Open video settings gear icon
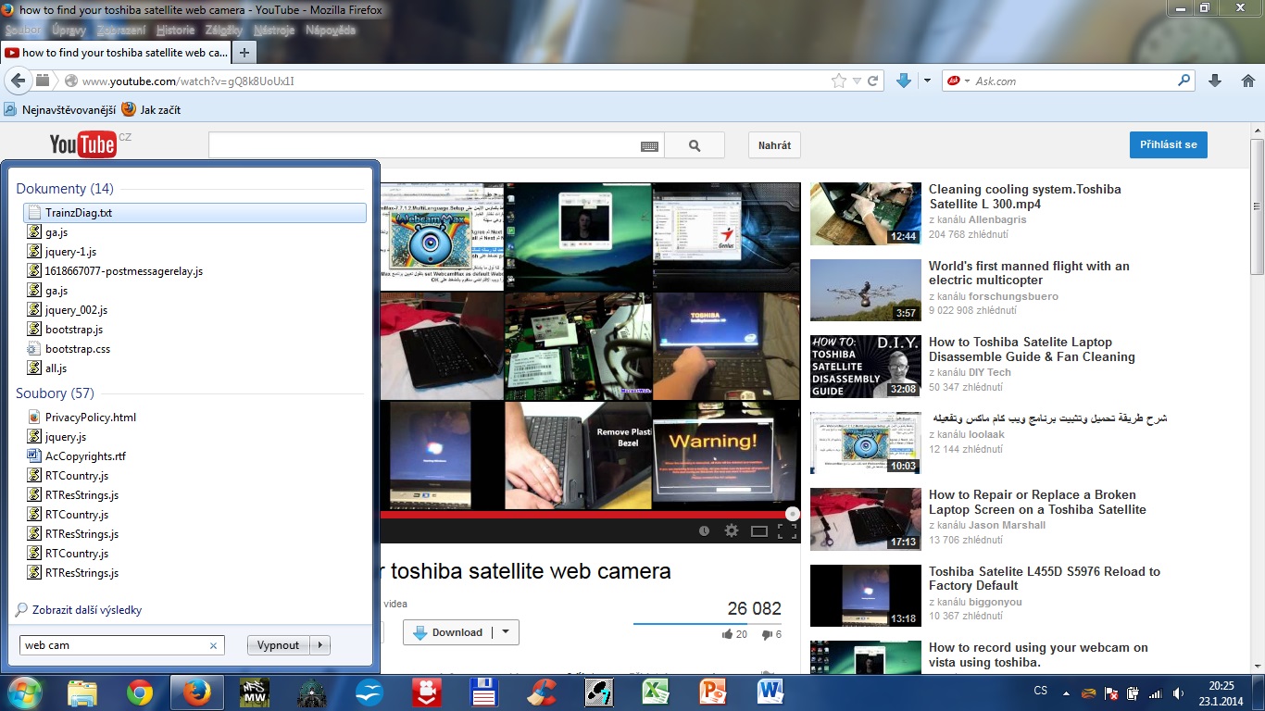This screenshot has width=1265, height=711. 732,530
